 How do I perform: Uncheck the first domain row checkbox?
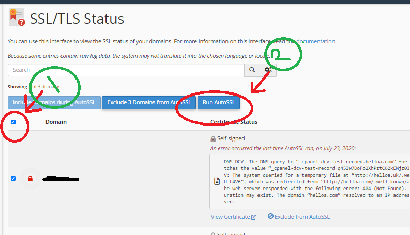point(13,179)
